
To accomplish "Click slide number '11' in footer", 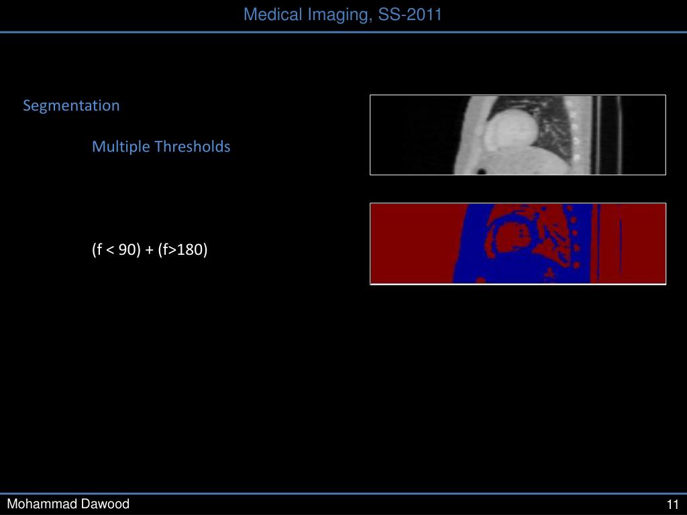I will 673,504.
